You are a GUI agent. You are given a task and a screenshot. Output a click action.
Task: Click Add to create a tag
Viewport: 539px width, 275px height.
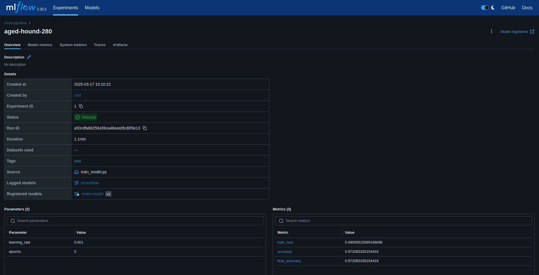[77, 161]
